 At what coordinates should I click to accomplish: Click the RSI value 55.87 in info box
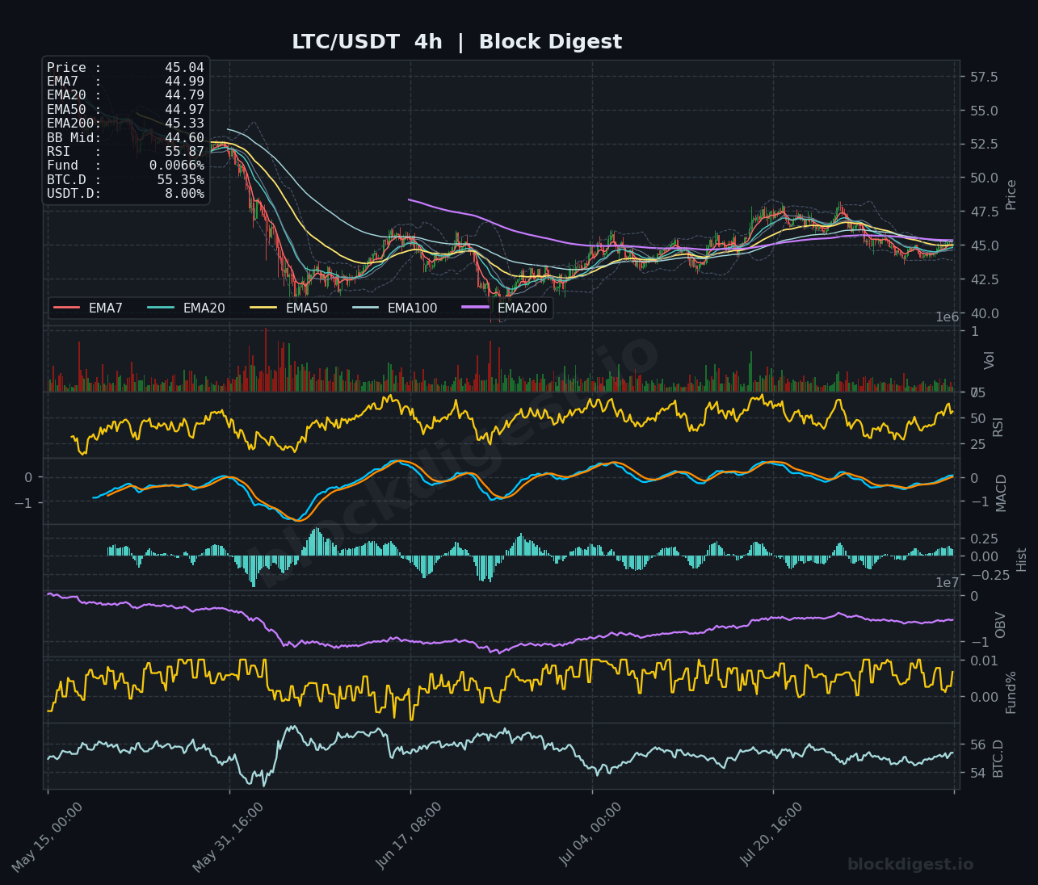pos(184,152)
